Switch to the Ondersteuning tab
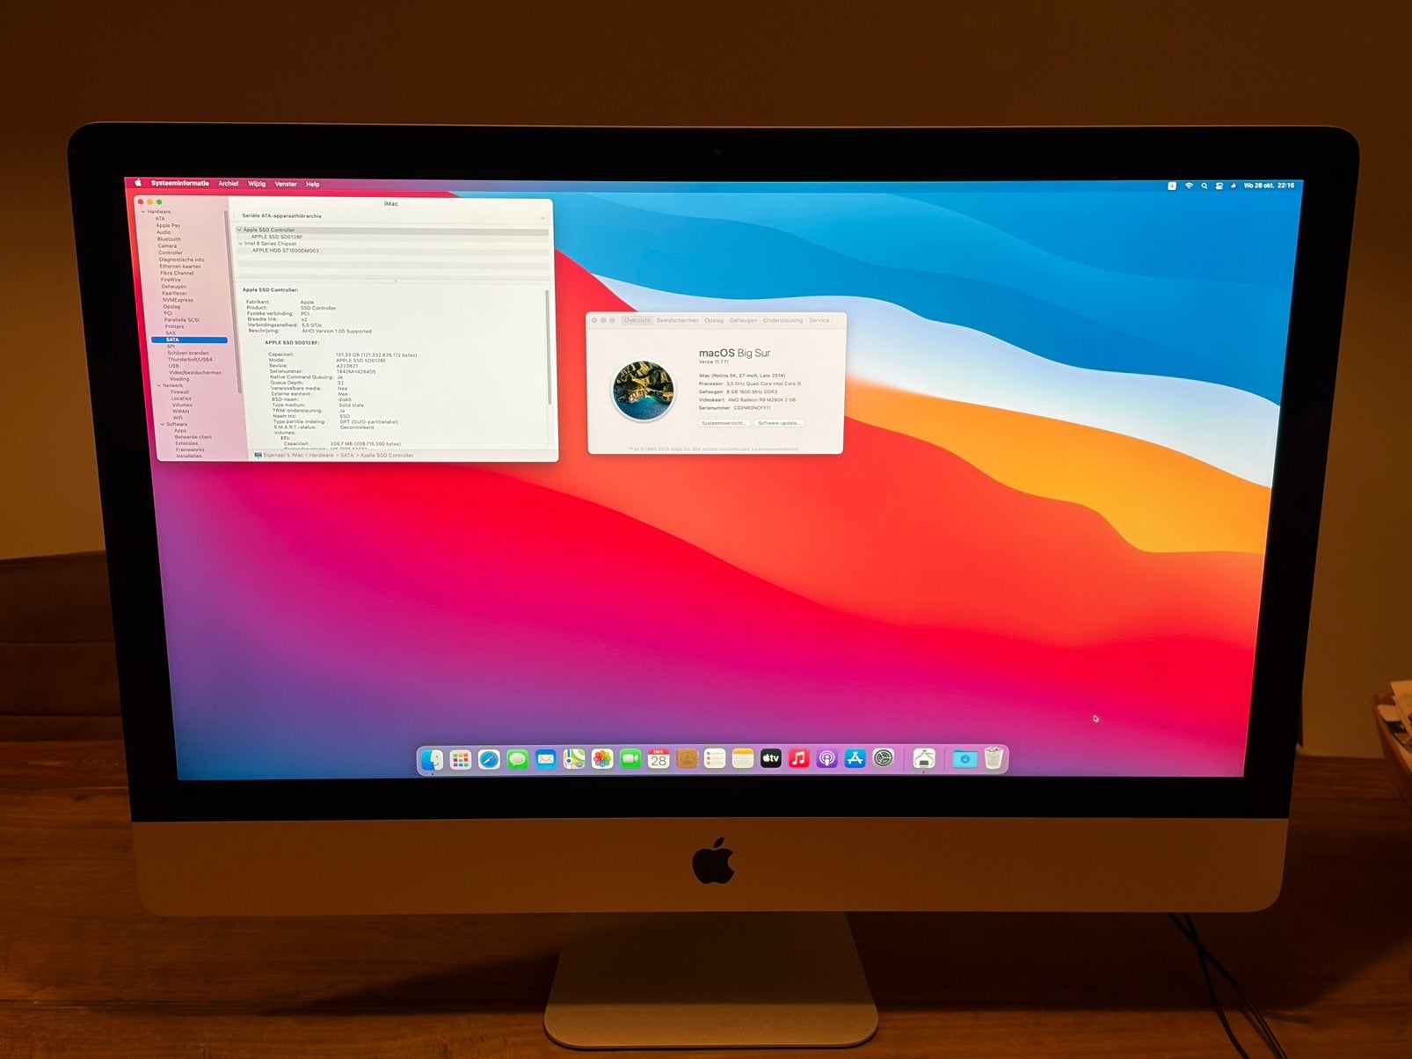 coord(782,320)
